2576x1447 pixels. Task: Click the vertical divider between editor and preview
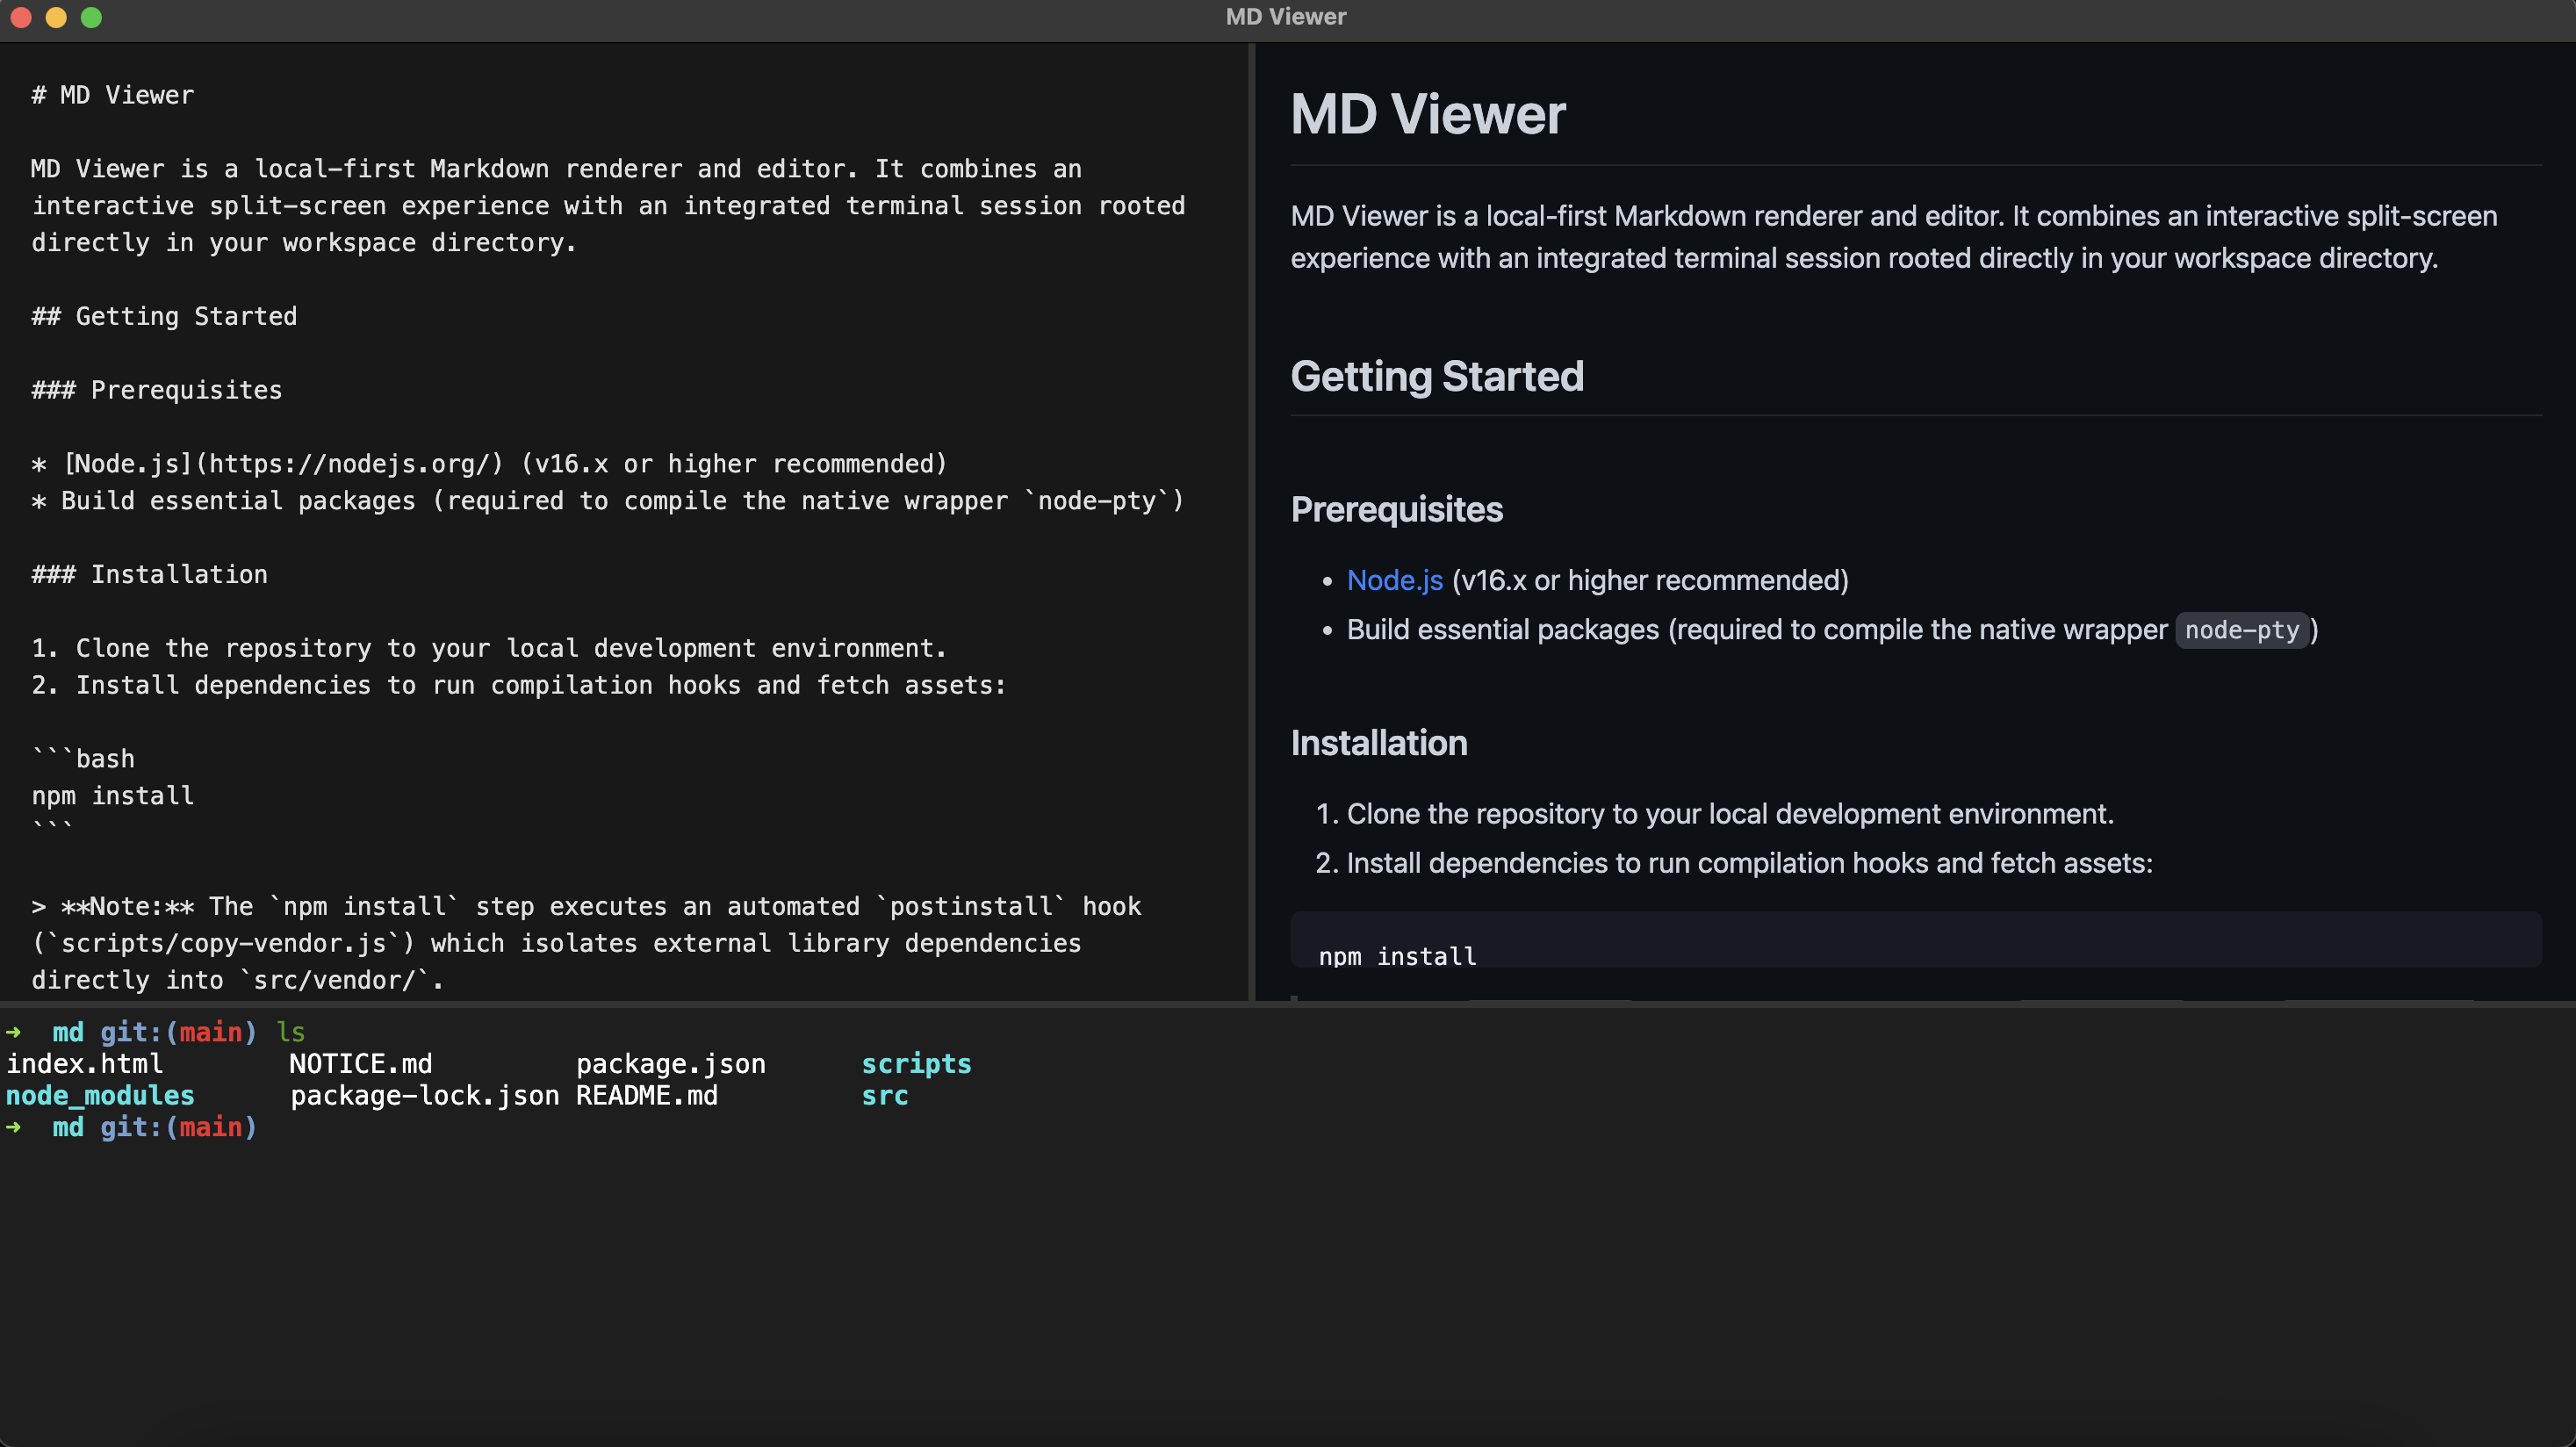(1251, 521)
